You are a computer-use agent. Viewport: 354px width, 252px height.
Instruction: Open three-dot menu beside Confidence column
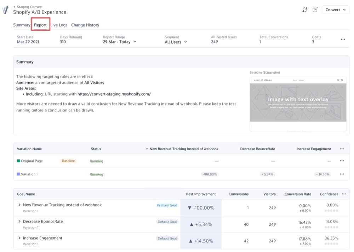coord(344,194)
